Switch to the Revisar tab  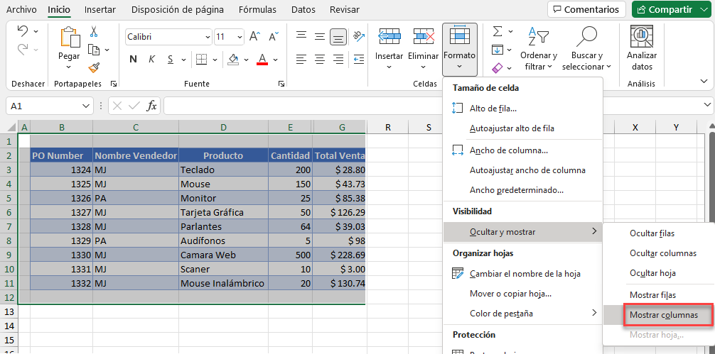coord(344,9)
